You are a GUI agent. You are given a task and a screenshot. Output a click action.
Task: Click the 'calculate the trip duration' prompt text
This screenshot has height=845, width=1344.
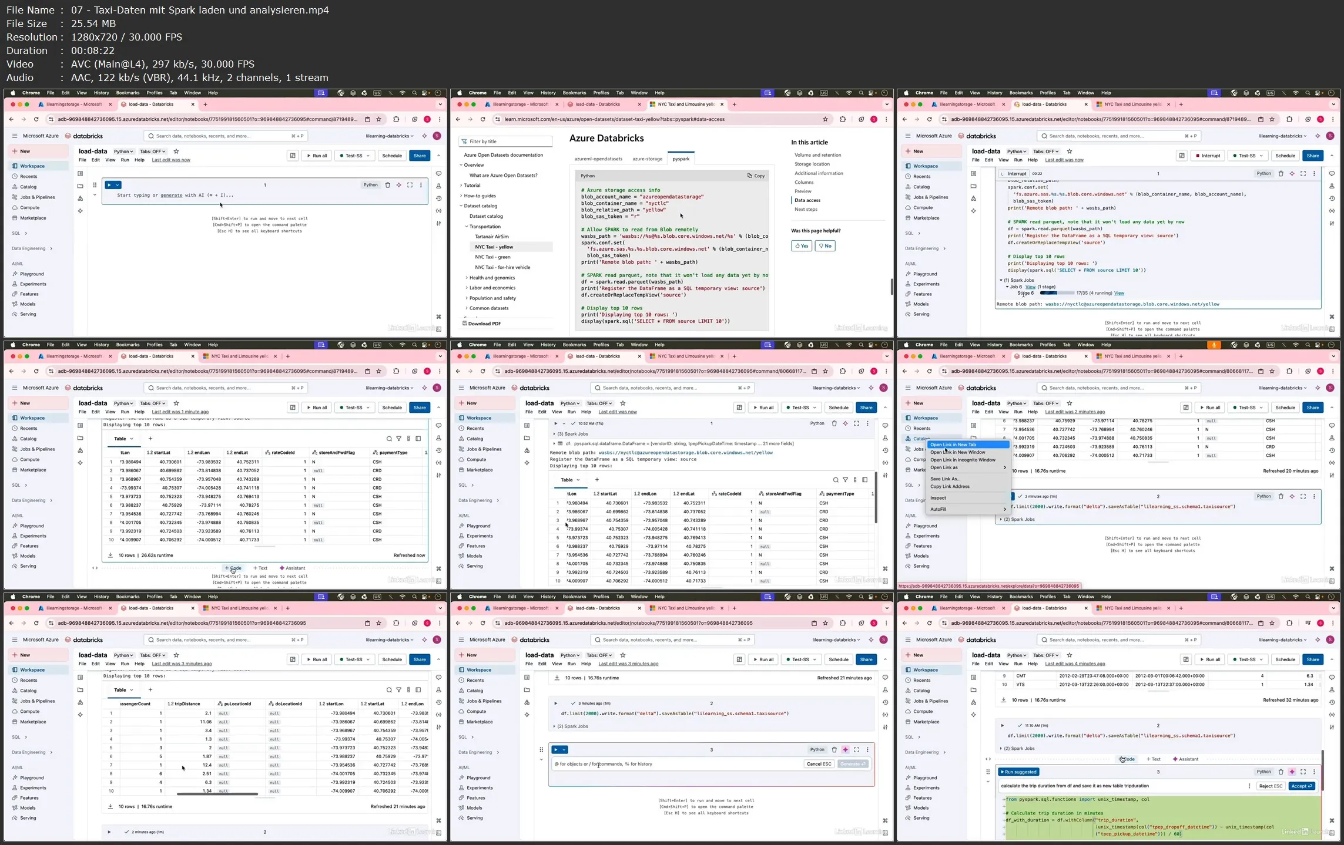coord(1075,786)
